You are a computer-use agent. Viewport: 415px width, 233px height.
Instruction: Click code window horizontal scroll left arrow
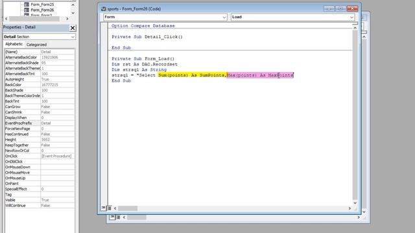(x=115, y=208)
